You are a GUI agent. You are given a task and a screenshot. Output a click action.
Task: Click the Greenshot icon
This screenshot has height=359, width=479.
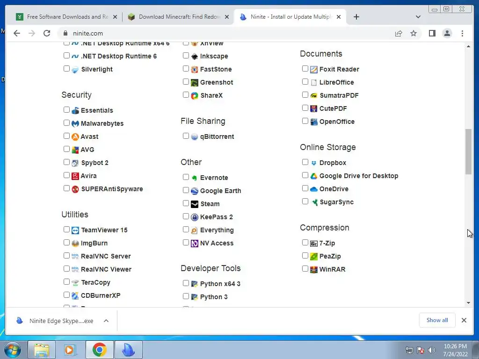pos(195,83)
